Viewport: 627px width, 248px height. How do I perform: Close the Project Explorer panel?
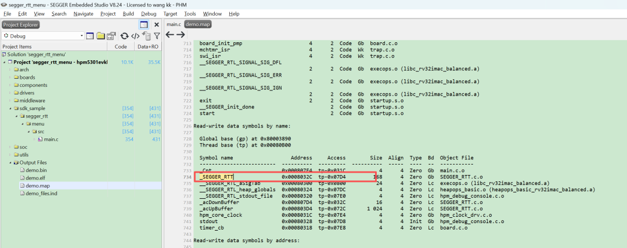pyautogui.click(x=156, y=24)
